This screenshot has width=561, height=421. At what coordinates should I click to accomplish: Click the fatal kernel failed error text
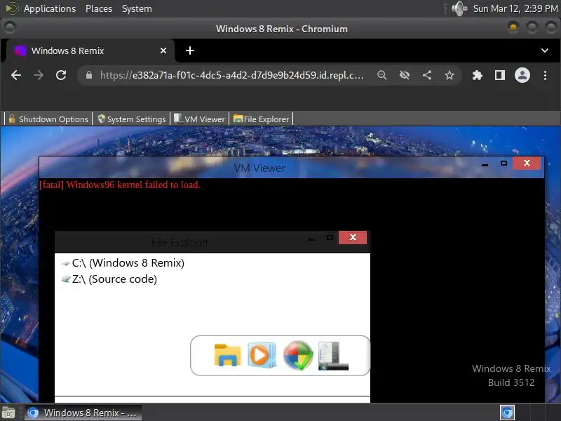[119, 185]
